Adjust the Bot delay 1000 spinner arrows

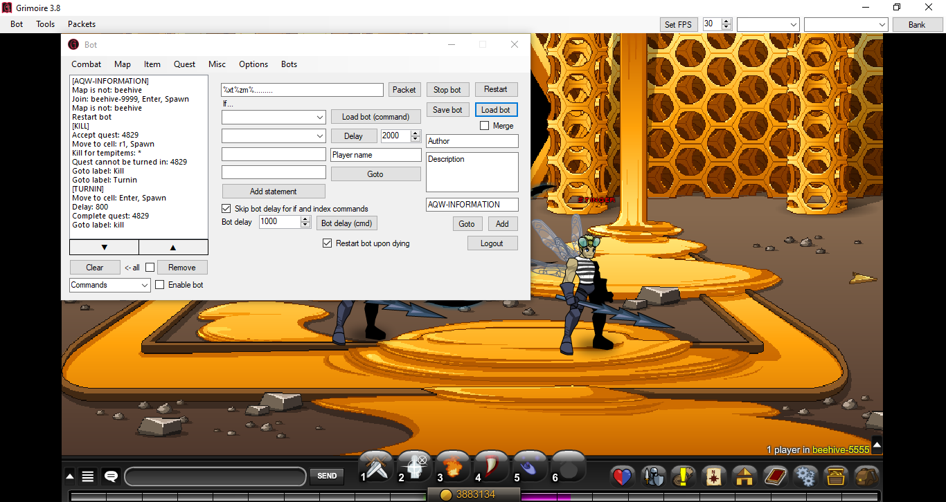point(305,222)
